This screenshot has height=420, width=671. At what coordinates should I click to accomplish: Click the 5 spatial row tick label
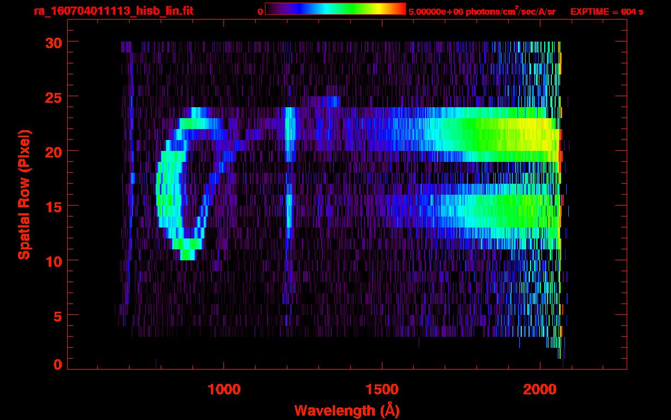point(58,316)
